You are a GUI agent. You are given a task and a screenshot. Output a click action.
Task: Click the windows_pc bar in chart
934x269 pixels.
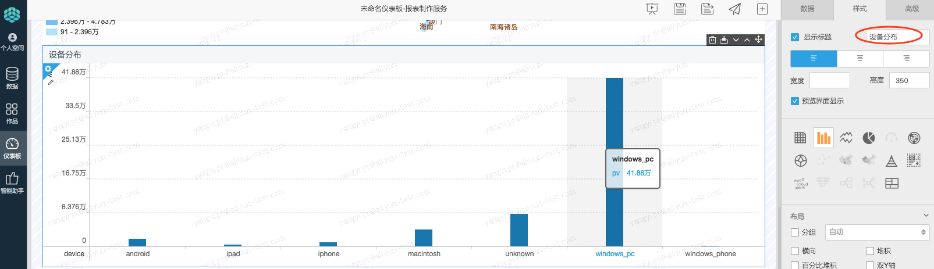(615, 162)
